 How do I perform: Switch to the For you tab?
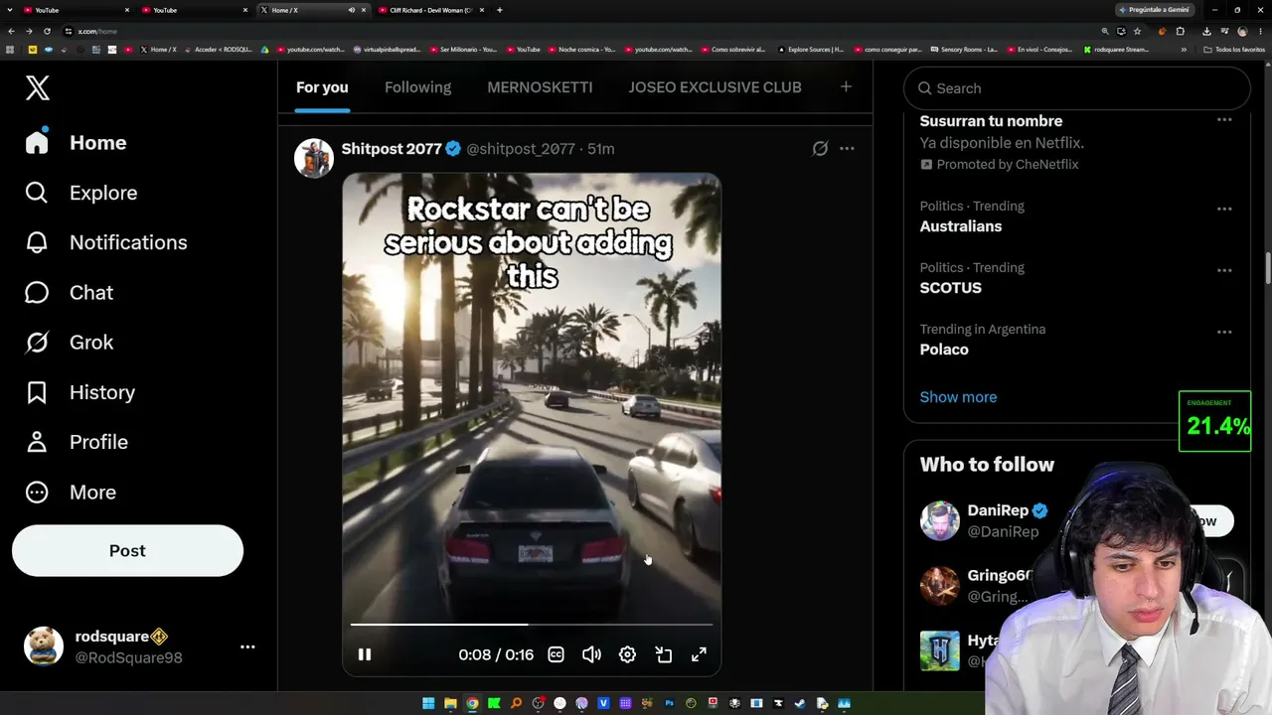[322, 87]
